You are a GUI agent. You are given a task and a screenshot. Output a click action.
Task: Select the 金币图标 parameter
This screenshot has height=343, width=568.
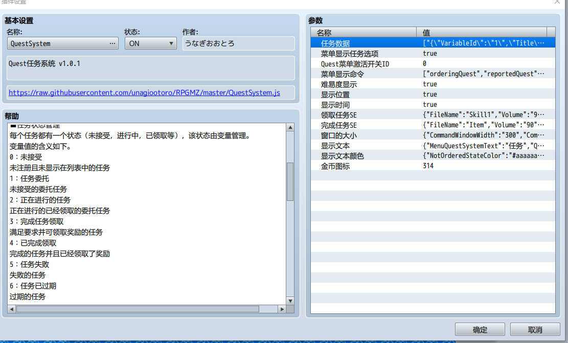(x=433, y=166)
